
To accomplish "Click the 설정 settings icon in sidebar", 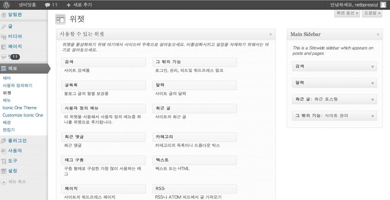I will (4, 171).
